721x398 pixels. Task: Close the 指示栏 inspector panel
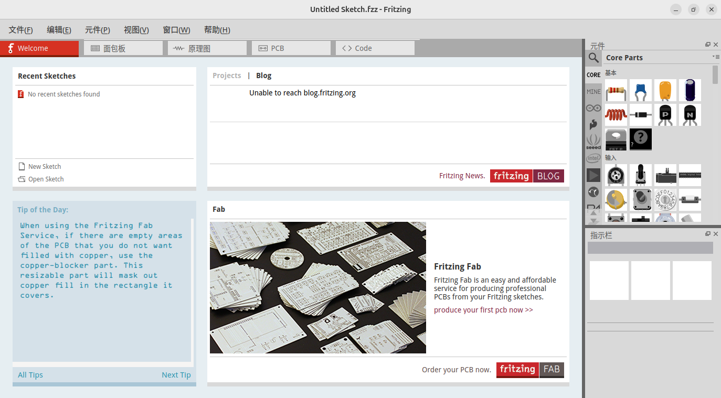pos(716,234)
